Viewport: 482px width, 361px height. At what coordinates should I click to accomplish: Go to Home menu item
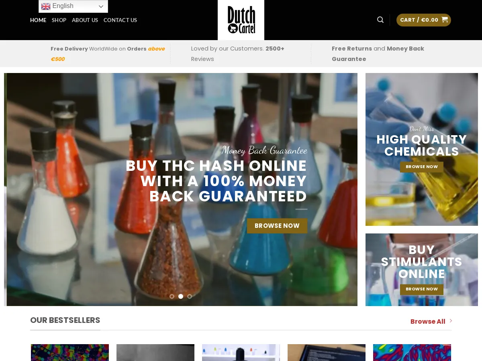(x=38, y=20)
